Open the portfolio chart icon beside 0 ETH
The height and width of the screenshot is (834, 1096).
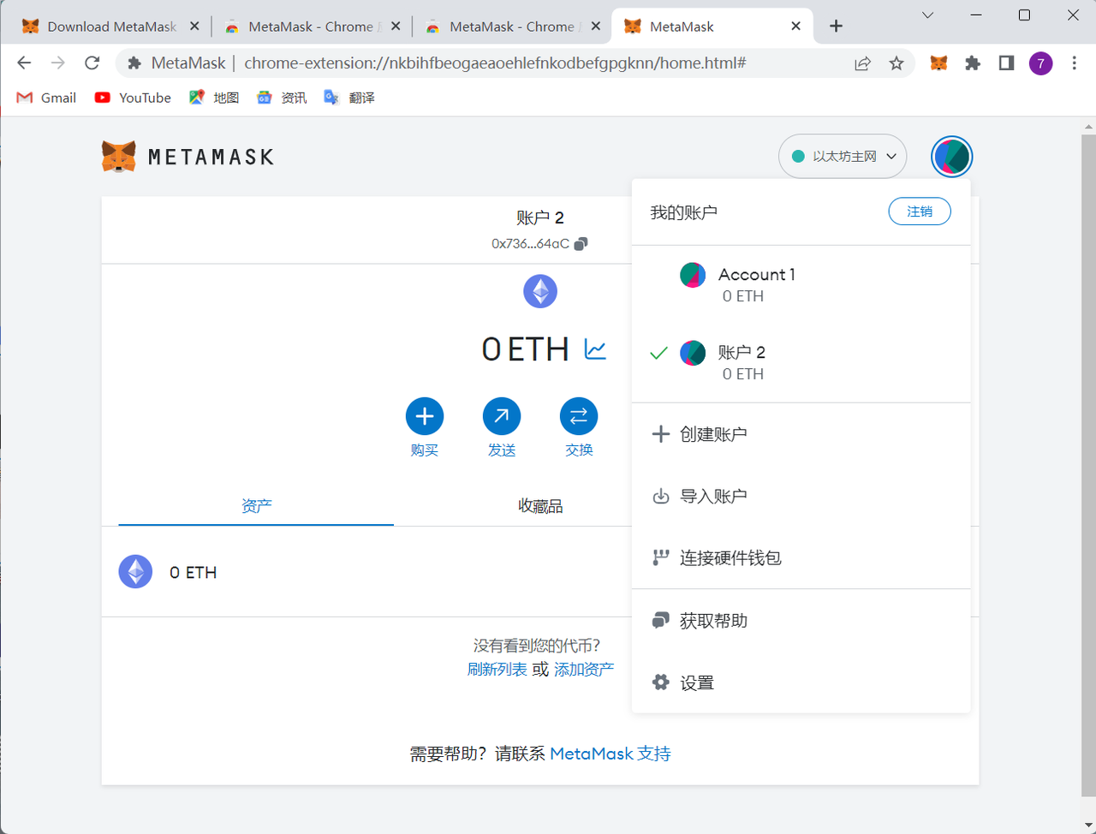(595, 349)
